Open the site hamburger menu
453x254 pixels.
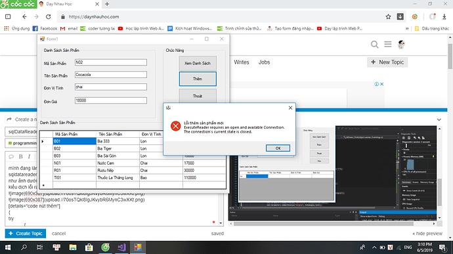pyautogui.click(x=388, y=44)
